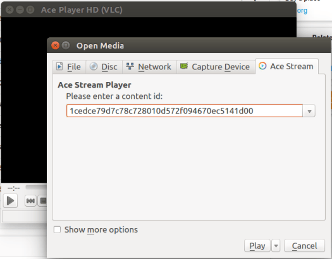This screenshot has height=259, width=332.
Task: Click the Capture Device card icon
Action: click(184, 66)
